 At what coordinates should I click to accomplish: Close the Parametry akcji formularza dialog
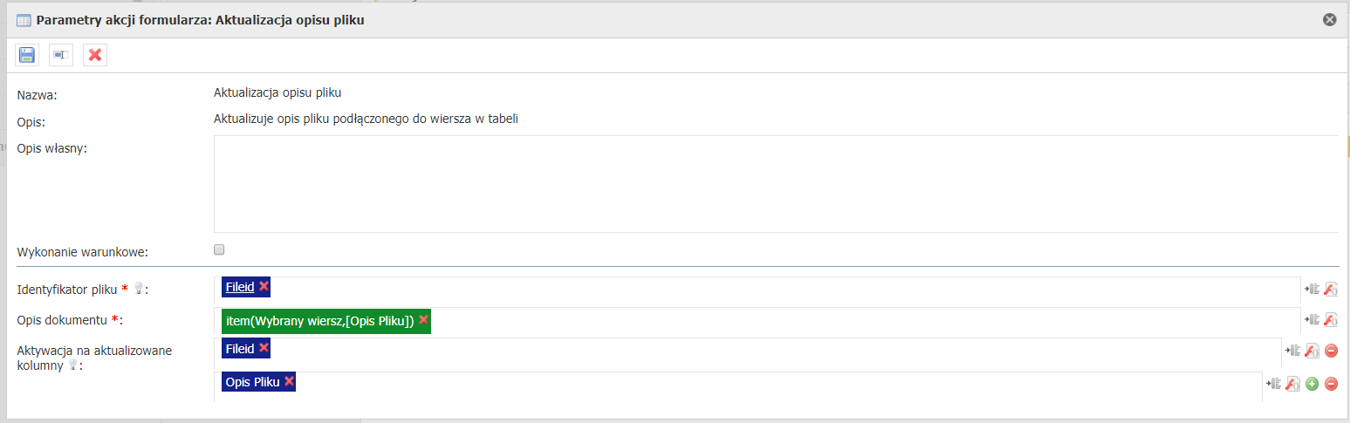coord(1329,20)
